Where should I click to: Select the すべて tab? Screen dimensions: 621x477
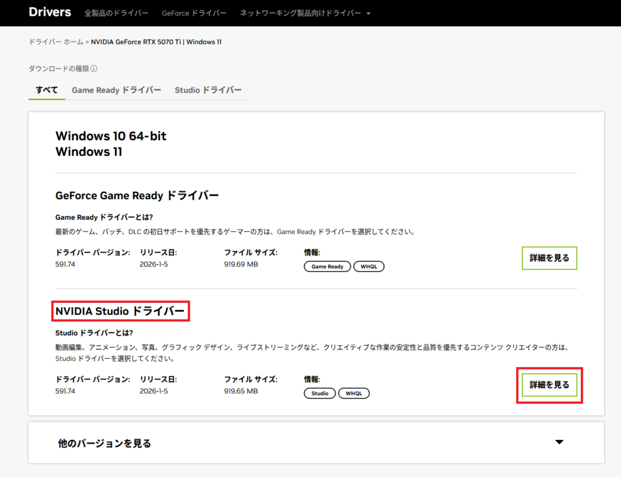(47, 90)
